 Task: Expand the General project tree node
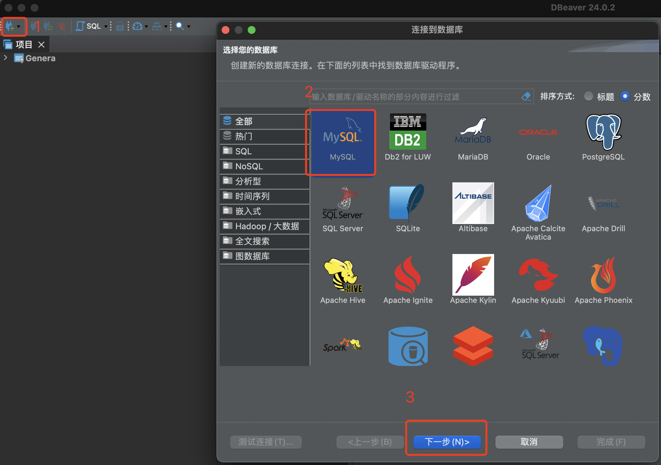pyautogui.click(x=5, y=58)
